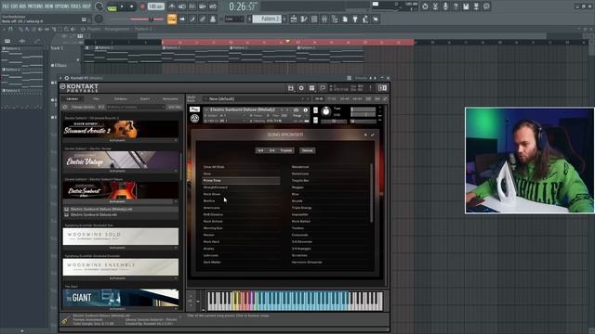The height and width of the screenshot is (334, 595).
Task: Open Strummed Acoustic 2 library
Action: click(x=120, y=129)
